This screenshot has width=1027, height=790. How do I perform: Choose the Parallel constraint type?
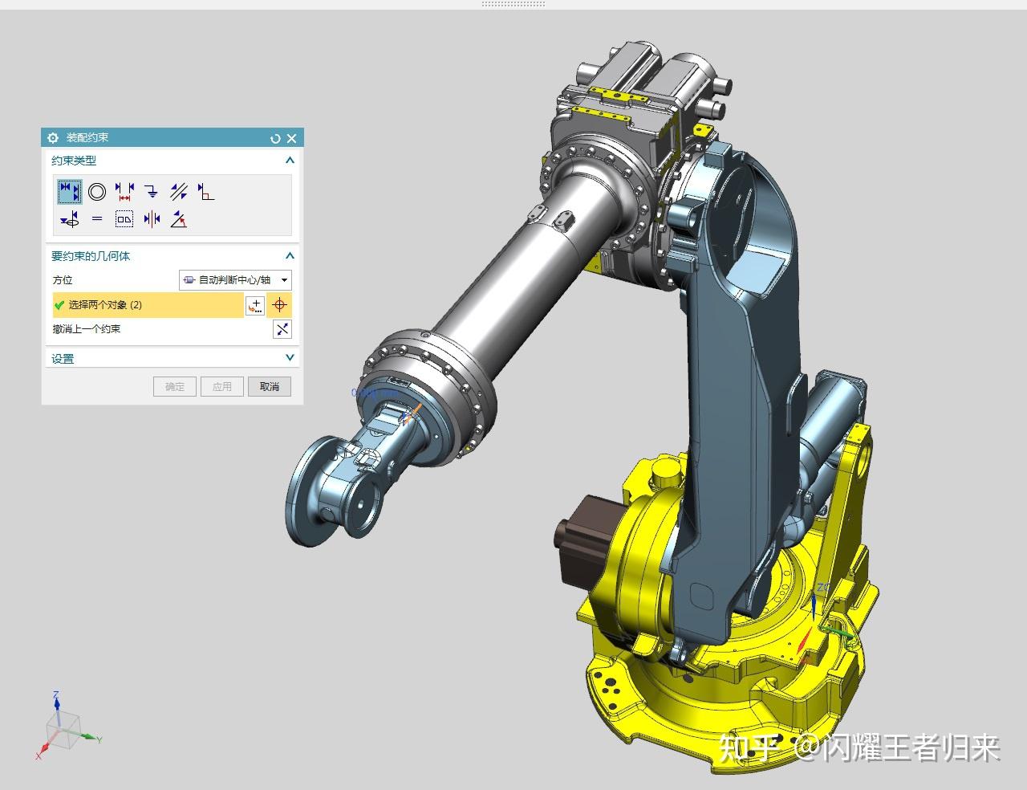[x=179, y=192]
